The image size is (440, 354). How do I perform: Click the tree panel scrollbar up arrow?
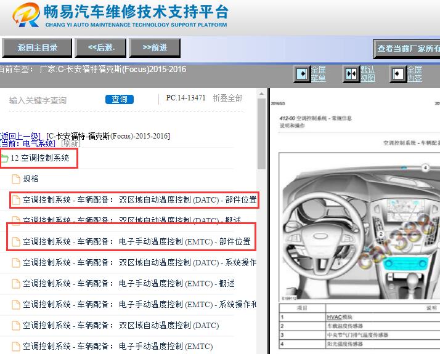coord(261,94)
